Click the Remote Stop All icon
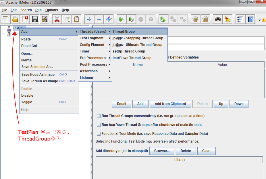 point(173,19)
